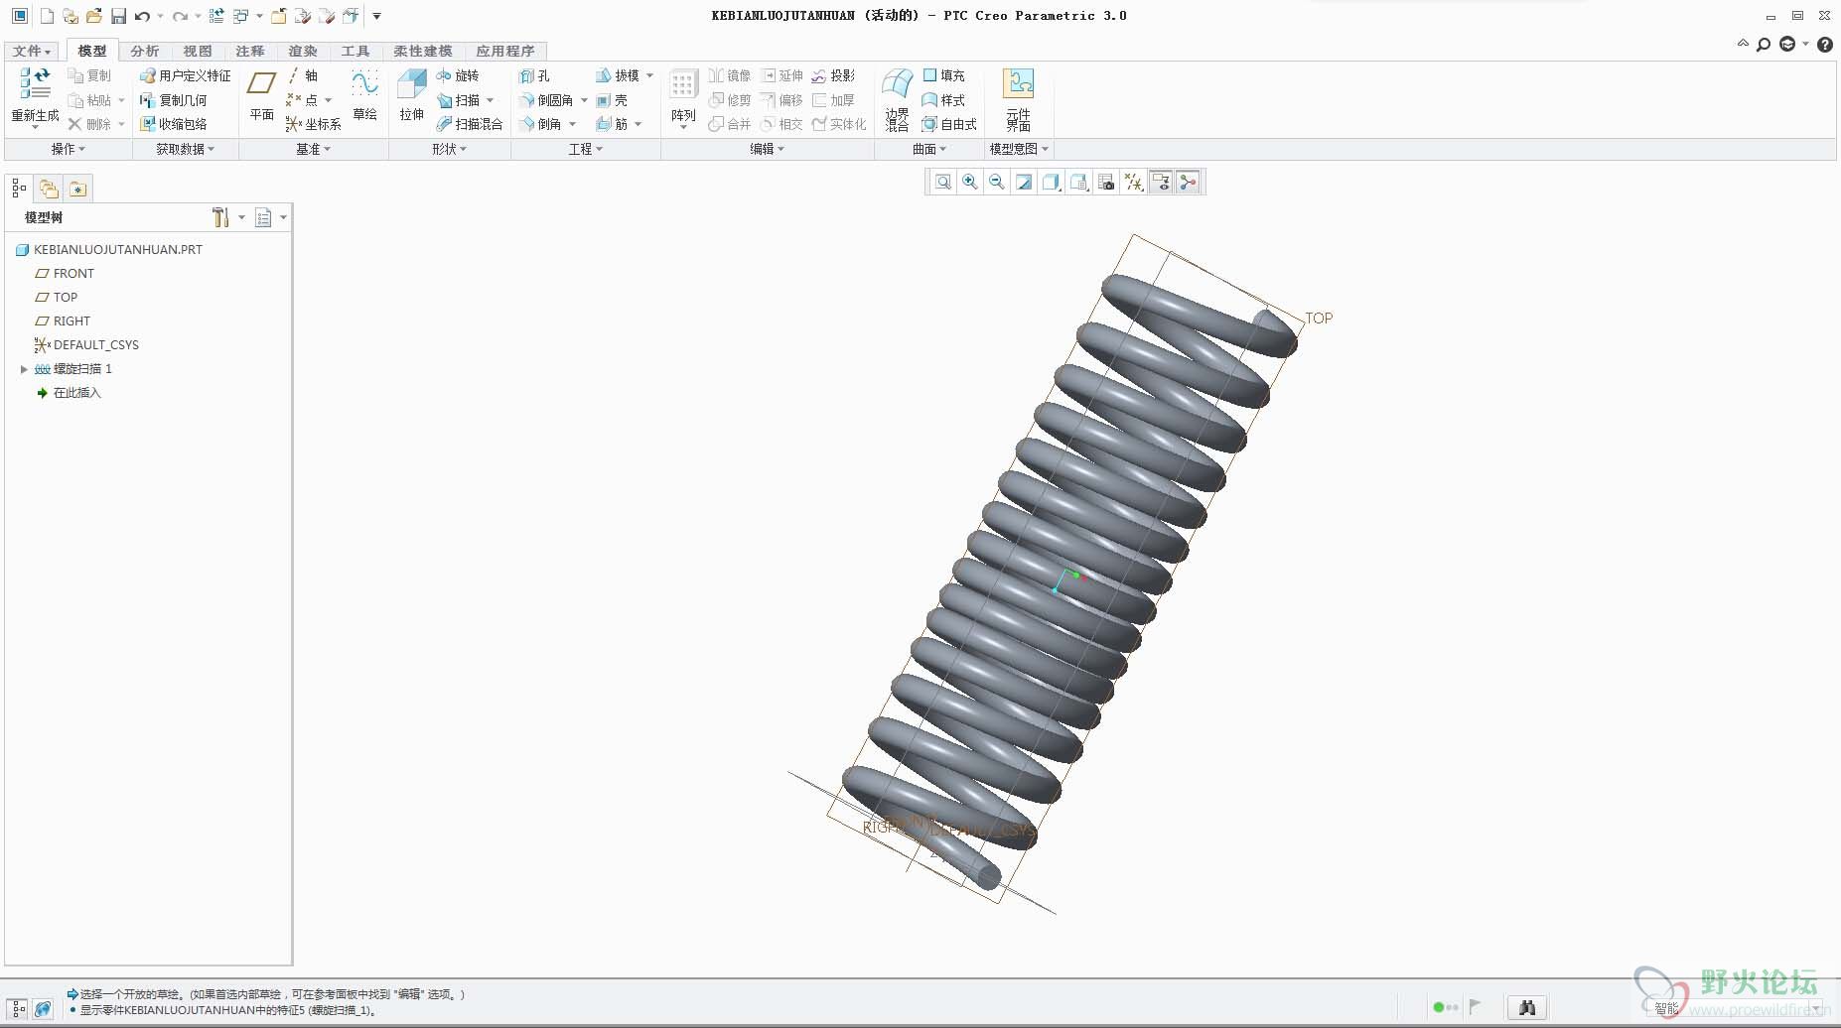Select the Fill (填充) surface tool

click(x=943, y=75)
